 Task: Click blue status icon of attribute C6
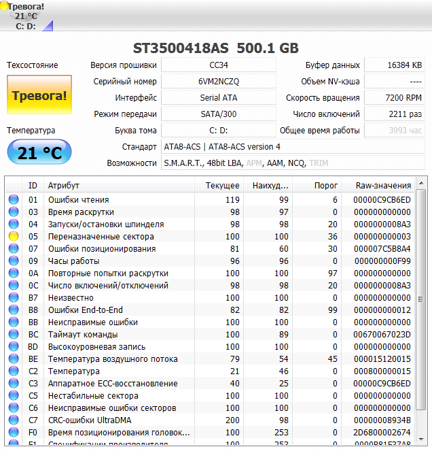click(x=14, y=408)
